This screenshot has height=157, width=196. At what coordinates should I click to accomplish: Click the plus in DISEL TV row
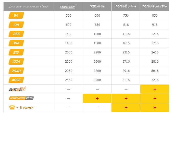155,89
